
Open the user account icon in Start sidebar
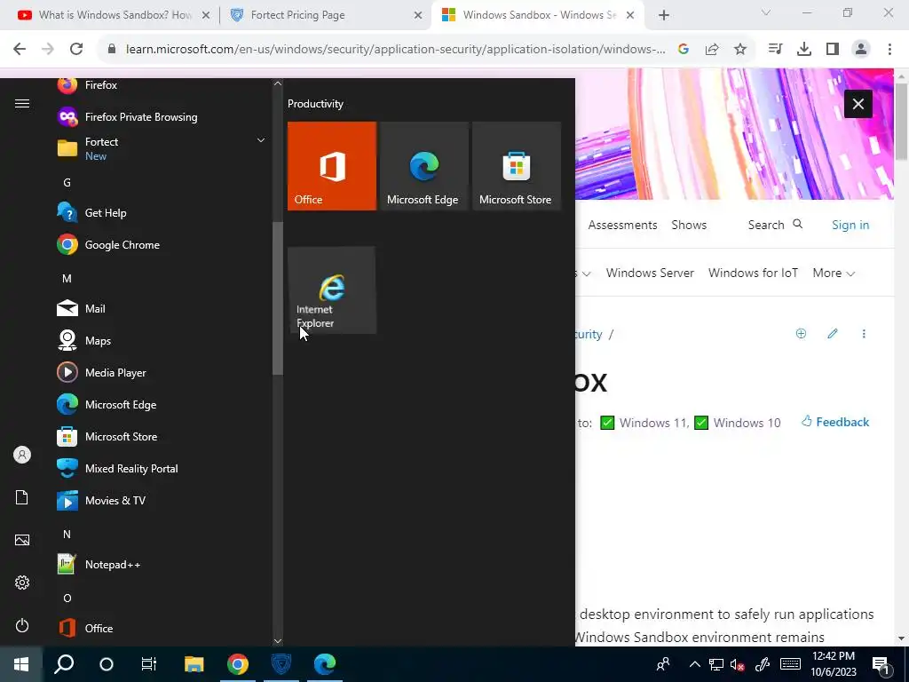point(22,455)
